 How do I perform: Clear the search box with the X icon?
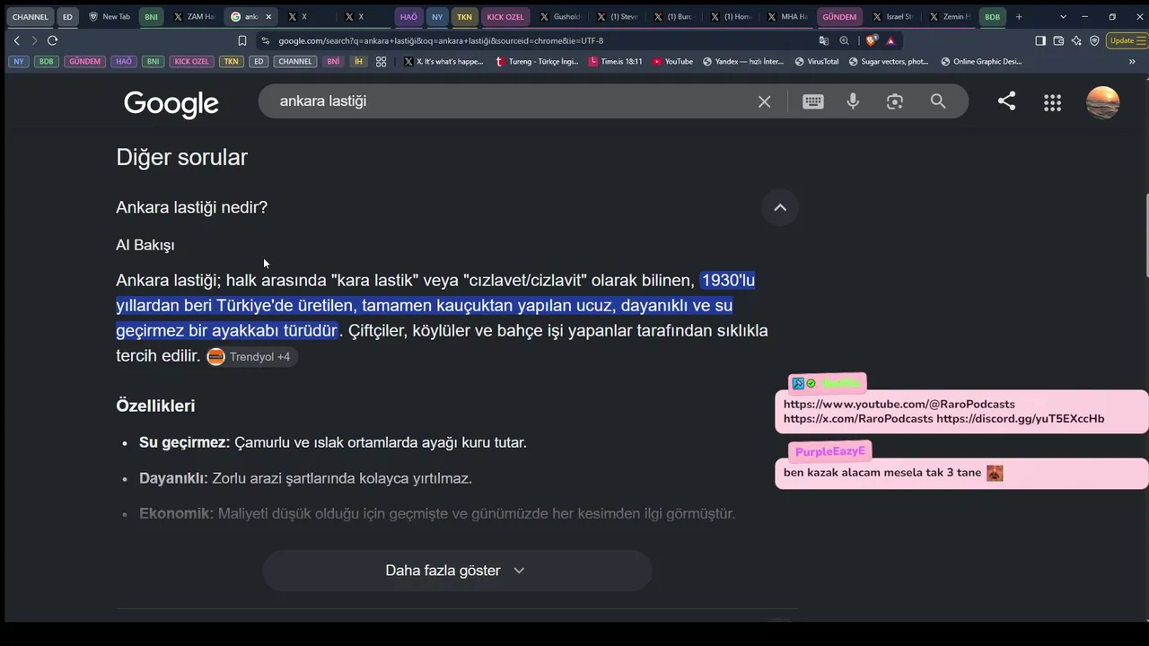click(x=765, y=101)
